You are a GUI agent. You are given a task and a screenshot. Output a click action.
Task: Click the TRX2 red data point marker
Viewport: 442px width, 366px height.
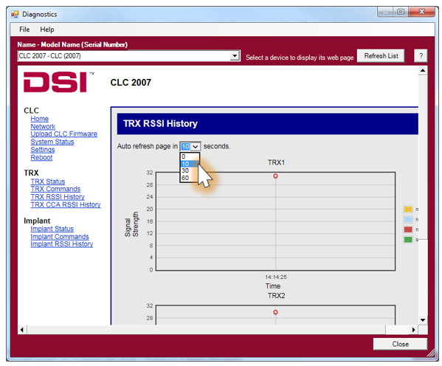pos(275,312)
